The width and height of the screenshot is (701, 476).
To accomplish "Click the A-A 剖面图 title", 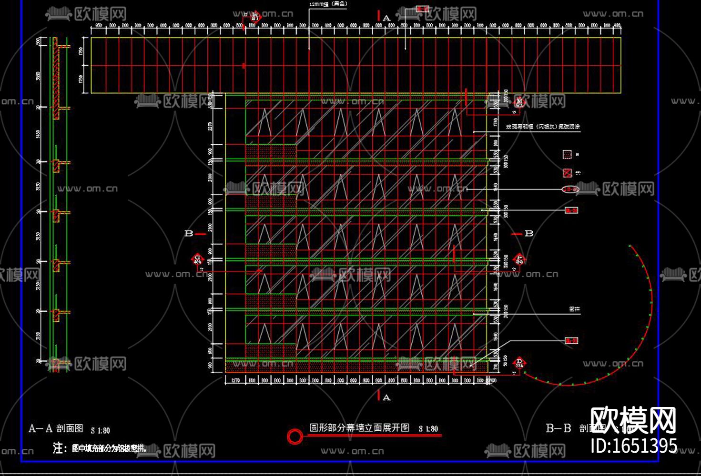I will pos(56,428).
